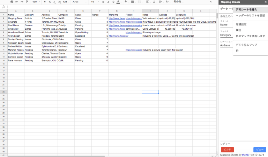268x157 pixels.
Task: Open the Category filter dropdown in sidebar
Action: click(226, 35)
